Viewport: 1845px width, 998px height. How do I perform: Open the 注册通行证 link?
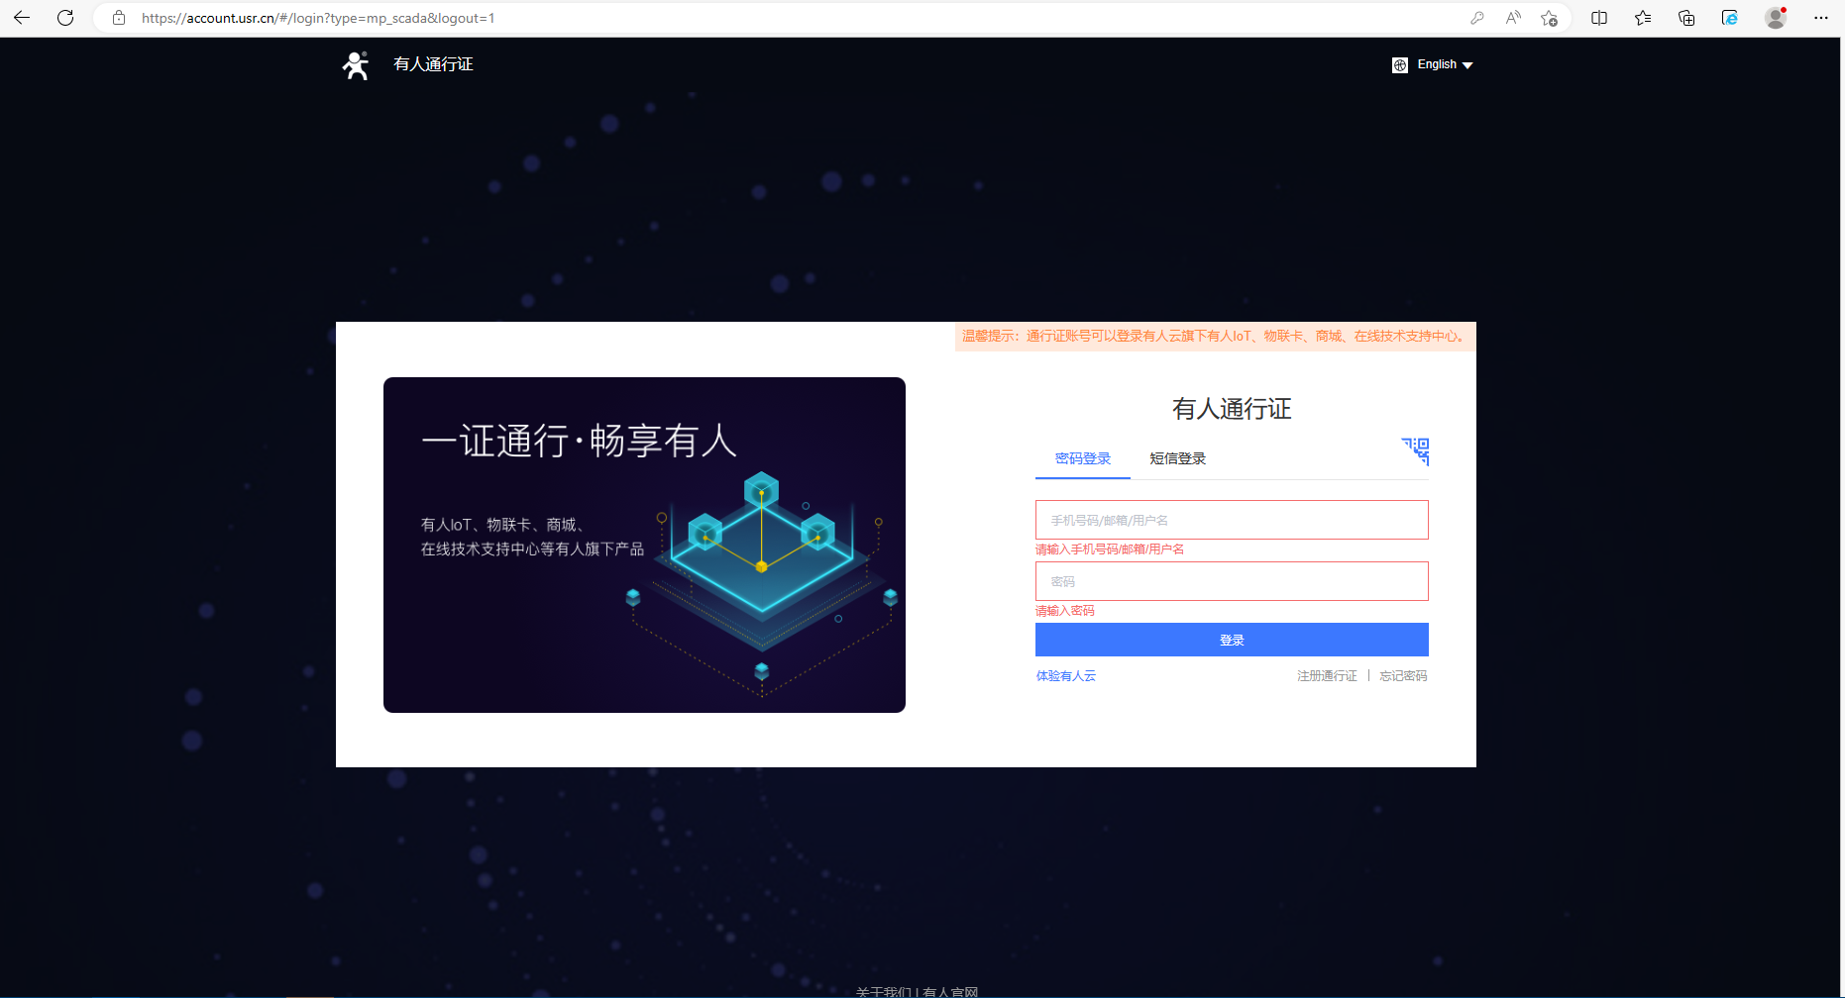click(x=1328, y=675)
